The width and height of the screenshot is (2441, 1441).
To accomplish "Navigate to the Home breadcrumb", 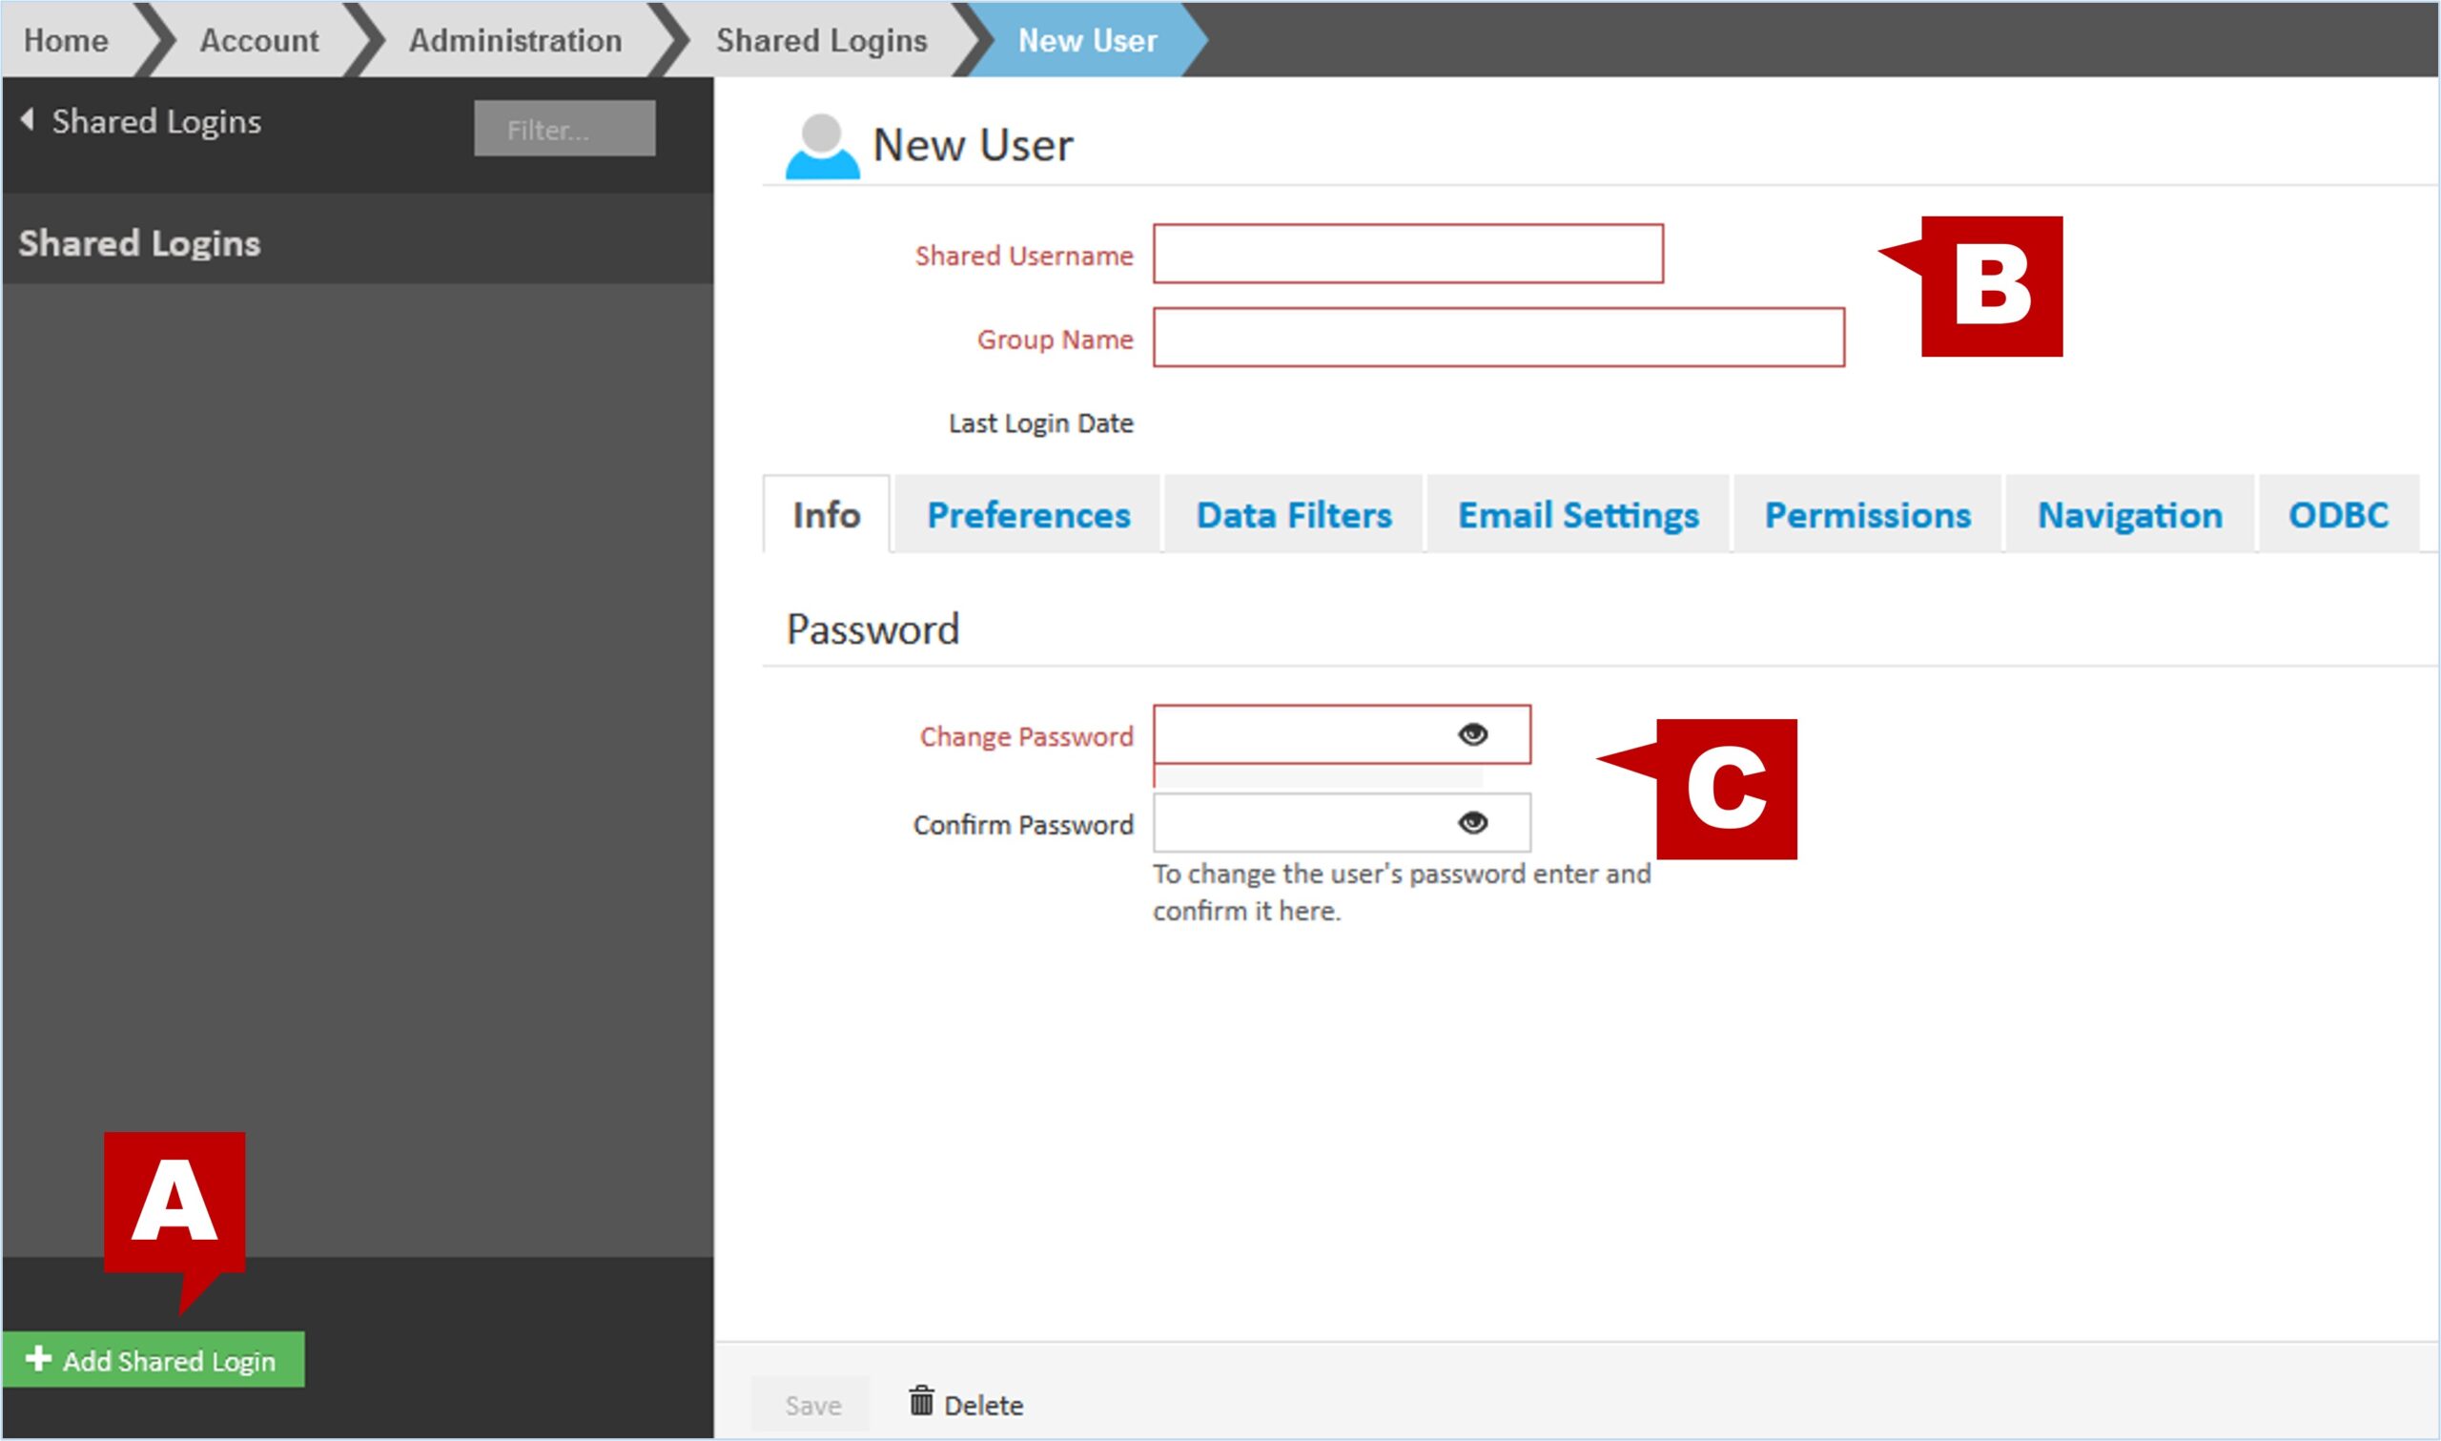I will point(66,41).
